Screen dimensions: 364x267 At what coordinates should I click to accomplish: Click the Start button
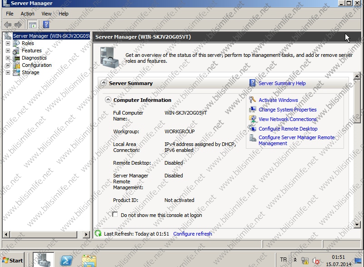[x=13, y=261]
